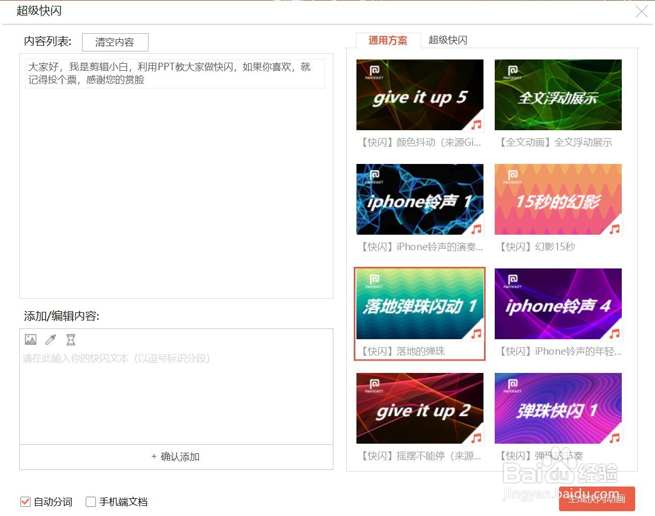This screenshot has height=516, width=655.
Task: Select the 15秒的幻影 template thumbnail
Action: click(x=558, y=199)
